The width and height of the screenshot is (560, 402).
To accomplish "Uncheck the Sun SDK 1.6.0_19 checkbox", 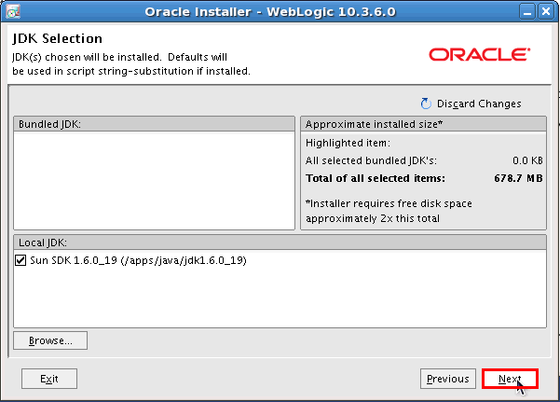I will tap(21, 260).
